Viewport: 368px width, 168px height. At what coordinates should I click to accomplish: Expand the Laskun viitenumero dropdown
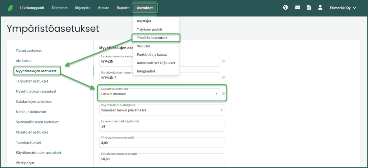216,94
